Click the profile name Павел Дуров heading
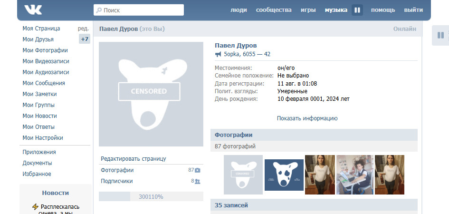 [236, 45]
